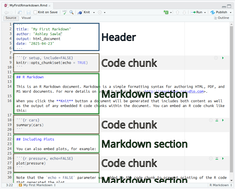Run the setup code chunk
The height and width of the screenshot is (189, 235).
click(223, 58)
